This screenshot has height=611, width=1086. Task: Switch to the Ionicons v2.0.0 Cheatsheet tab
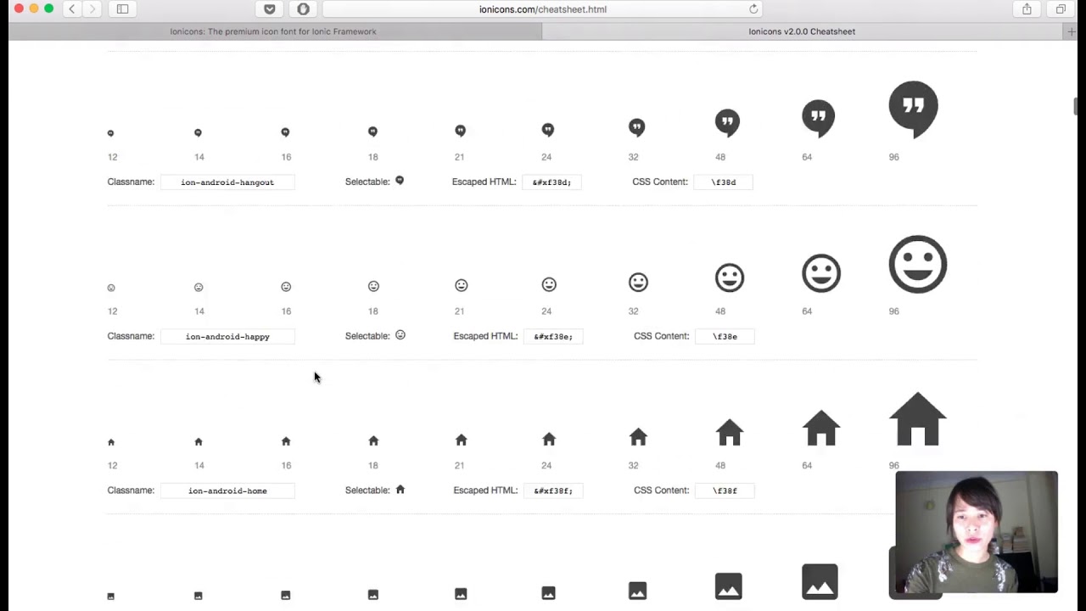tap(802, 31)
